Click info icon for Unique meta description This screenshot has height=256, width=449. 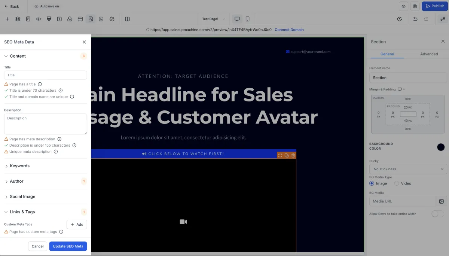[x=56, y=152]
